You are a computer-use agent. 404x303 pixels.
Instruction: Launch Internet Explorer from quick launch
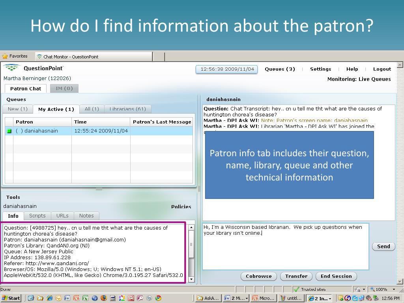point(49,298)
